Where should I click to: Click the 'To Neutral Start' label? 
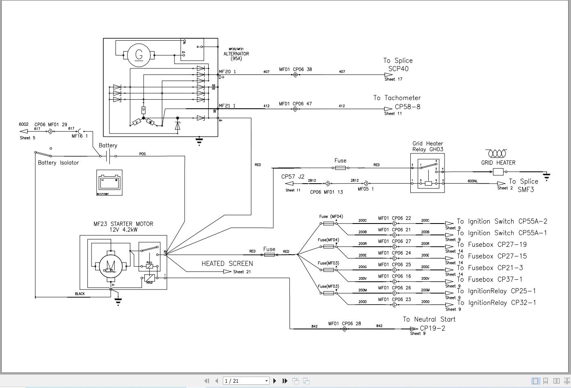(429, 319)
